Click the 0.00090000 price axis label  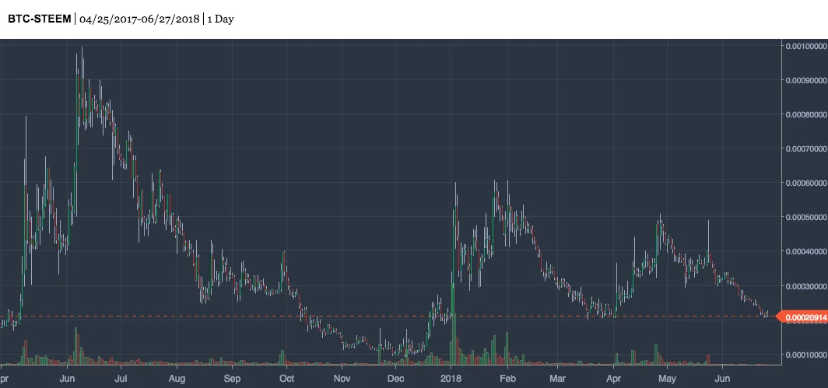[806, 80]
